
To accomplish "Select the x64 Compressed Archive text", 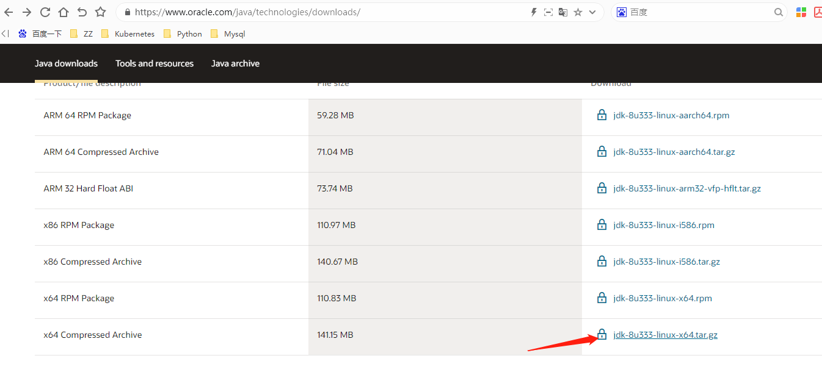I will [x=93, y=335].
